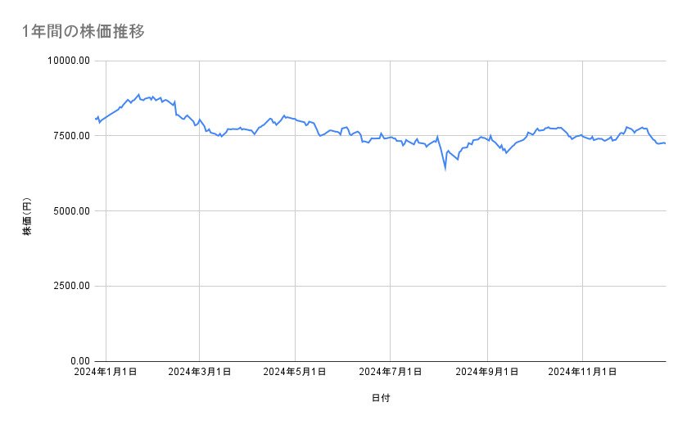Screen dimensions: 687x425
Task: Select the 2024年11月1日 date label
Action: [x=582, y=372]
